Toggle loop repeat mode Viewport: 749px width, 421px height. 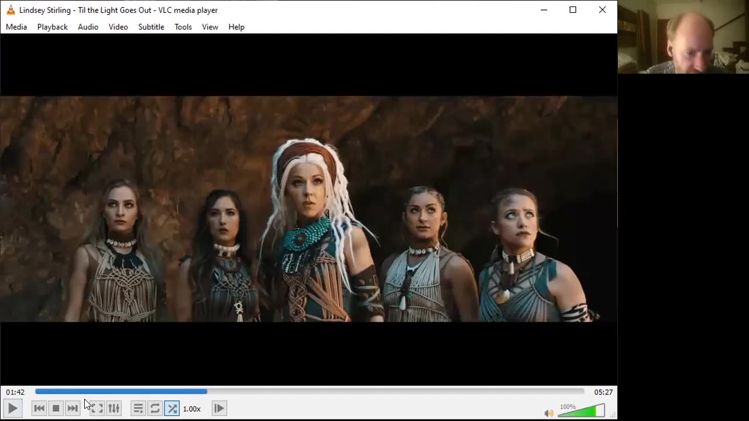pyautogui.click(x=155, y=408)
